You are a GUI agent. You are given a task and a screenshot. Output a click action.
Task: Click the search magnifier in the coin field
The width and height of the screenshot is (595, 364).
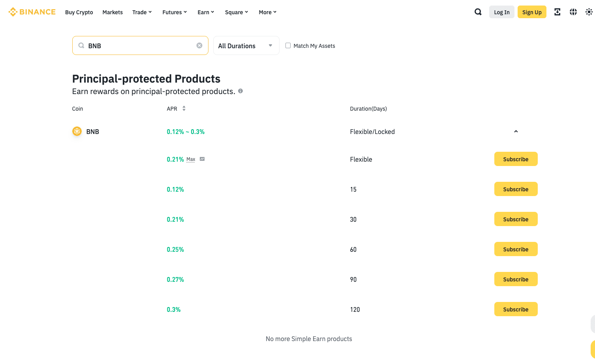81,45
